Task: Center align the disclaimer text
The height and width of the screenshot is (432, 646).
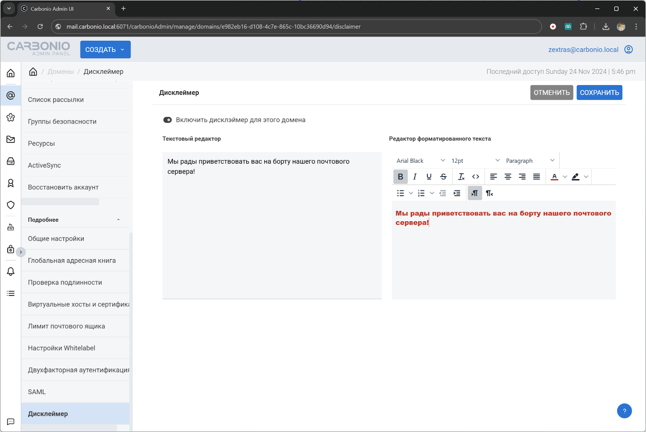Action: pos(508,176)
